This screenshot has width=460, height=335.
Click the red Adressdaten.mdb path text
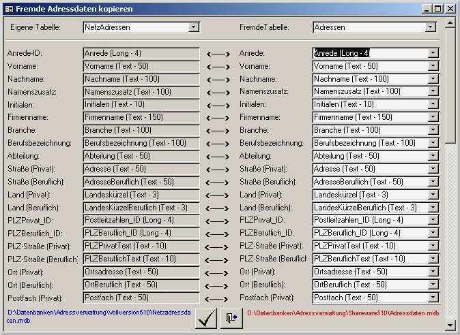point(343,313)
